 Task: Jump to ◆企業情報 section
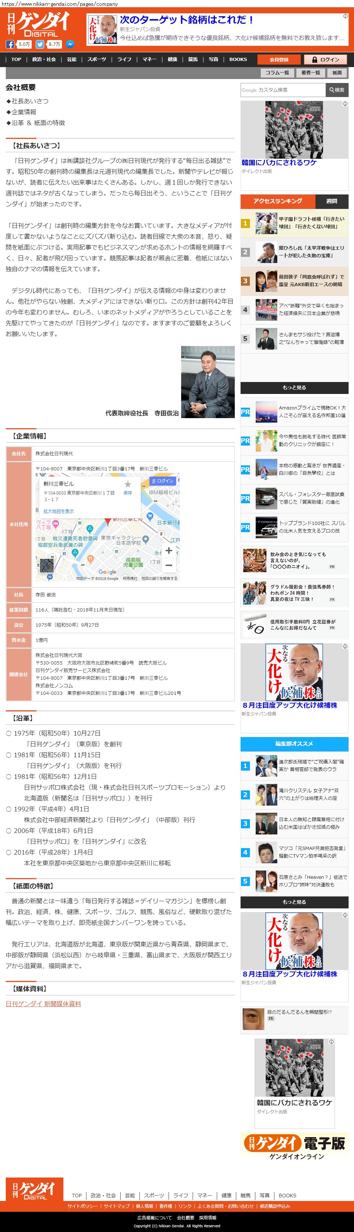21,112
